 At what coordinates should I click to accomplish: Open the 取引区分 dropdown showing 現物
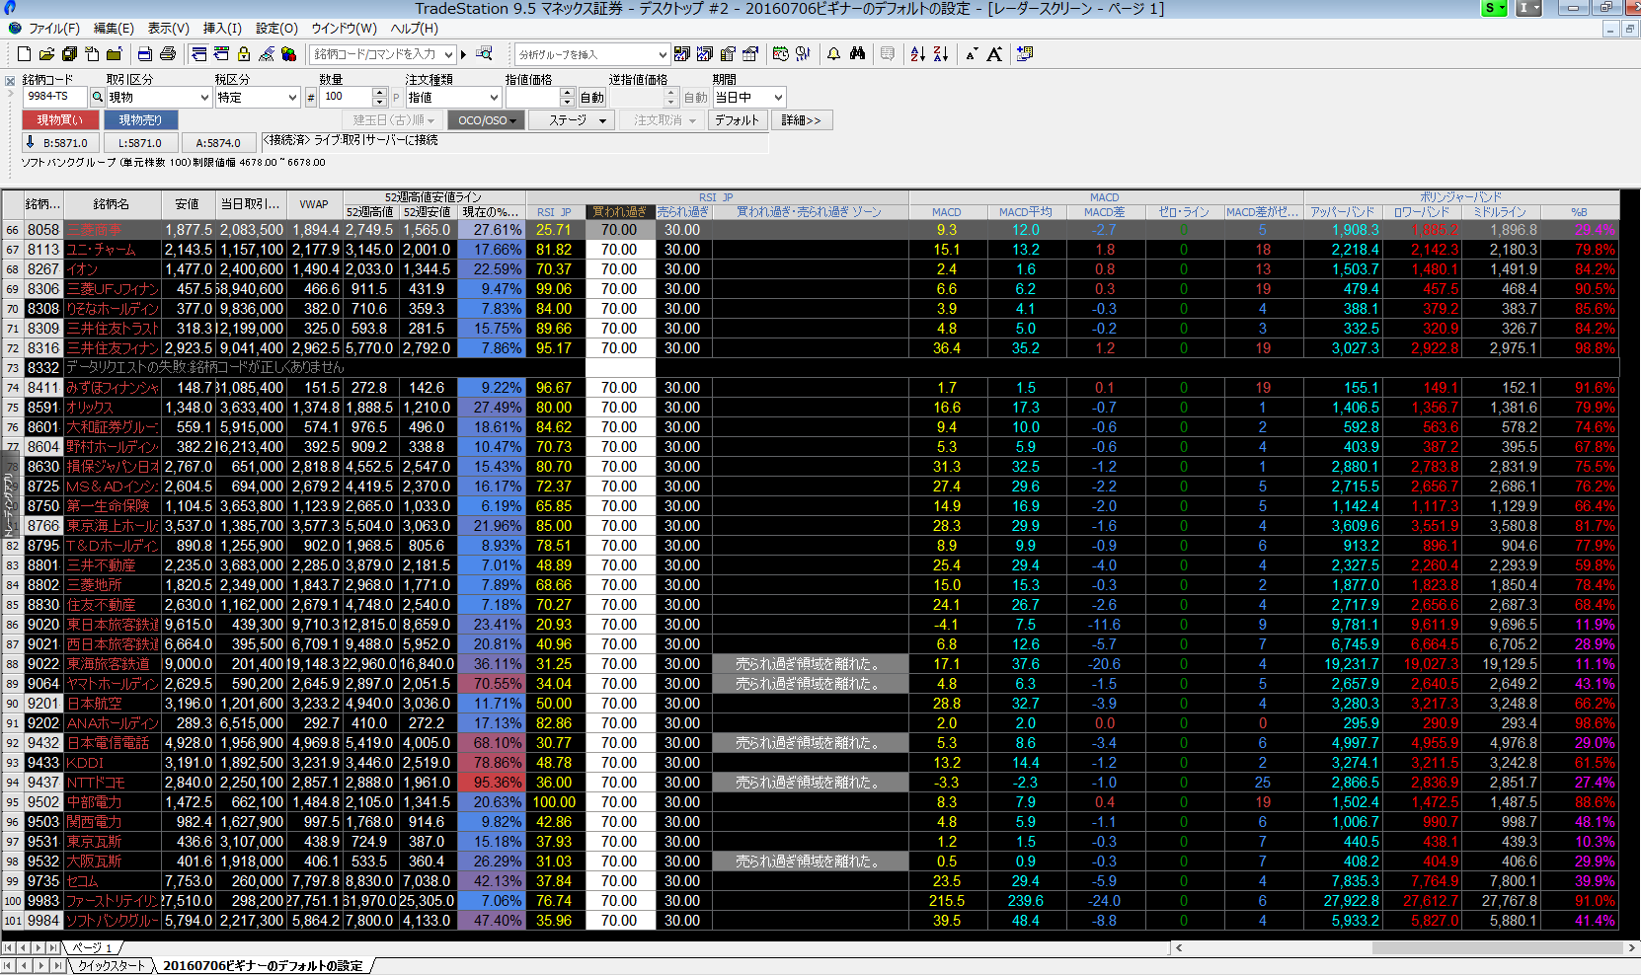pyautogui.click(x=205, y=97)
